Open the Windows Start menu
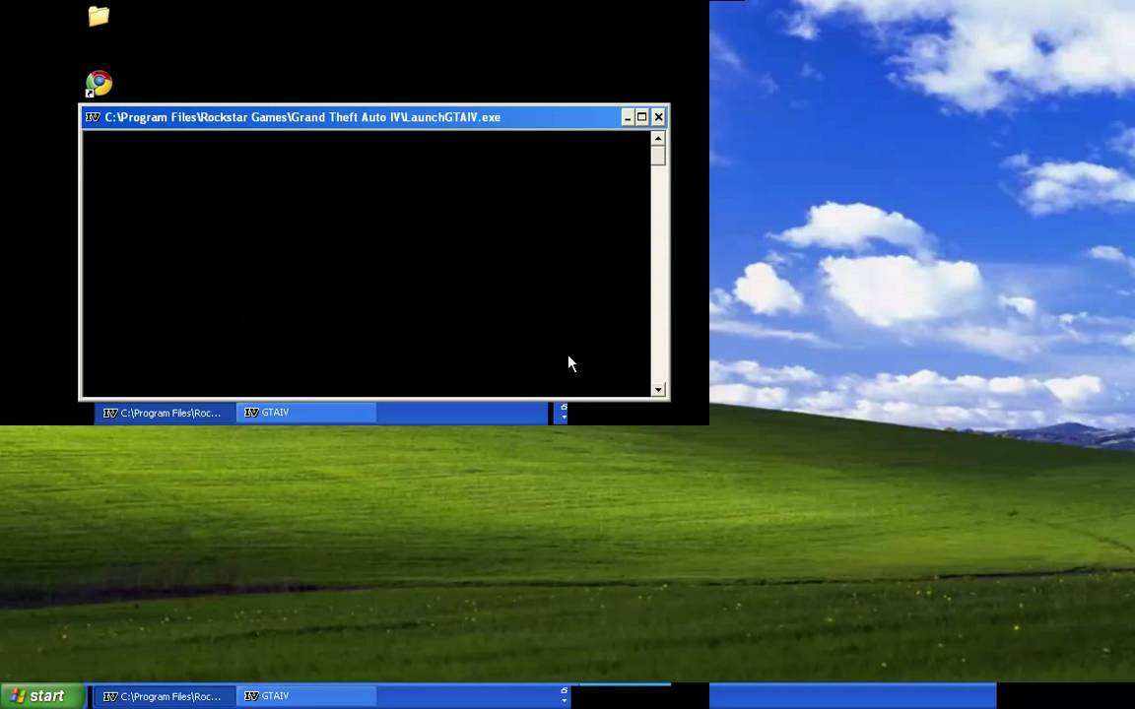The height and width of the screenshot is (709, 1135). pos(42,696)
